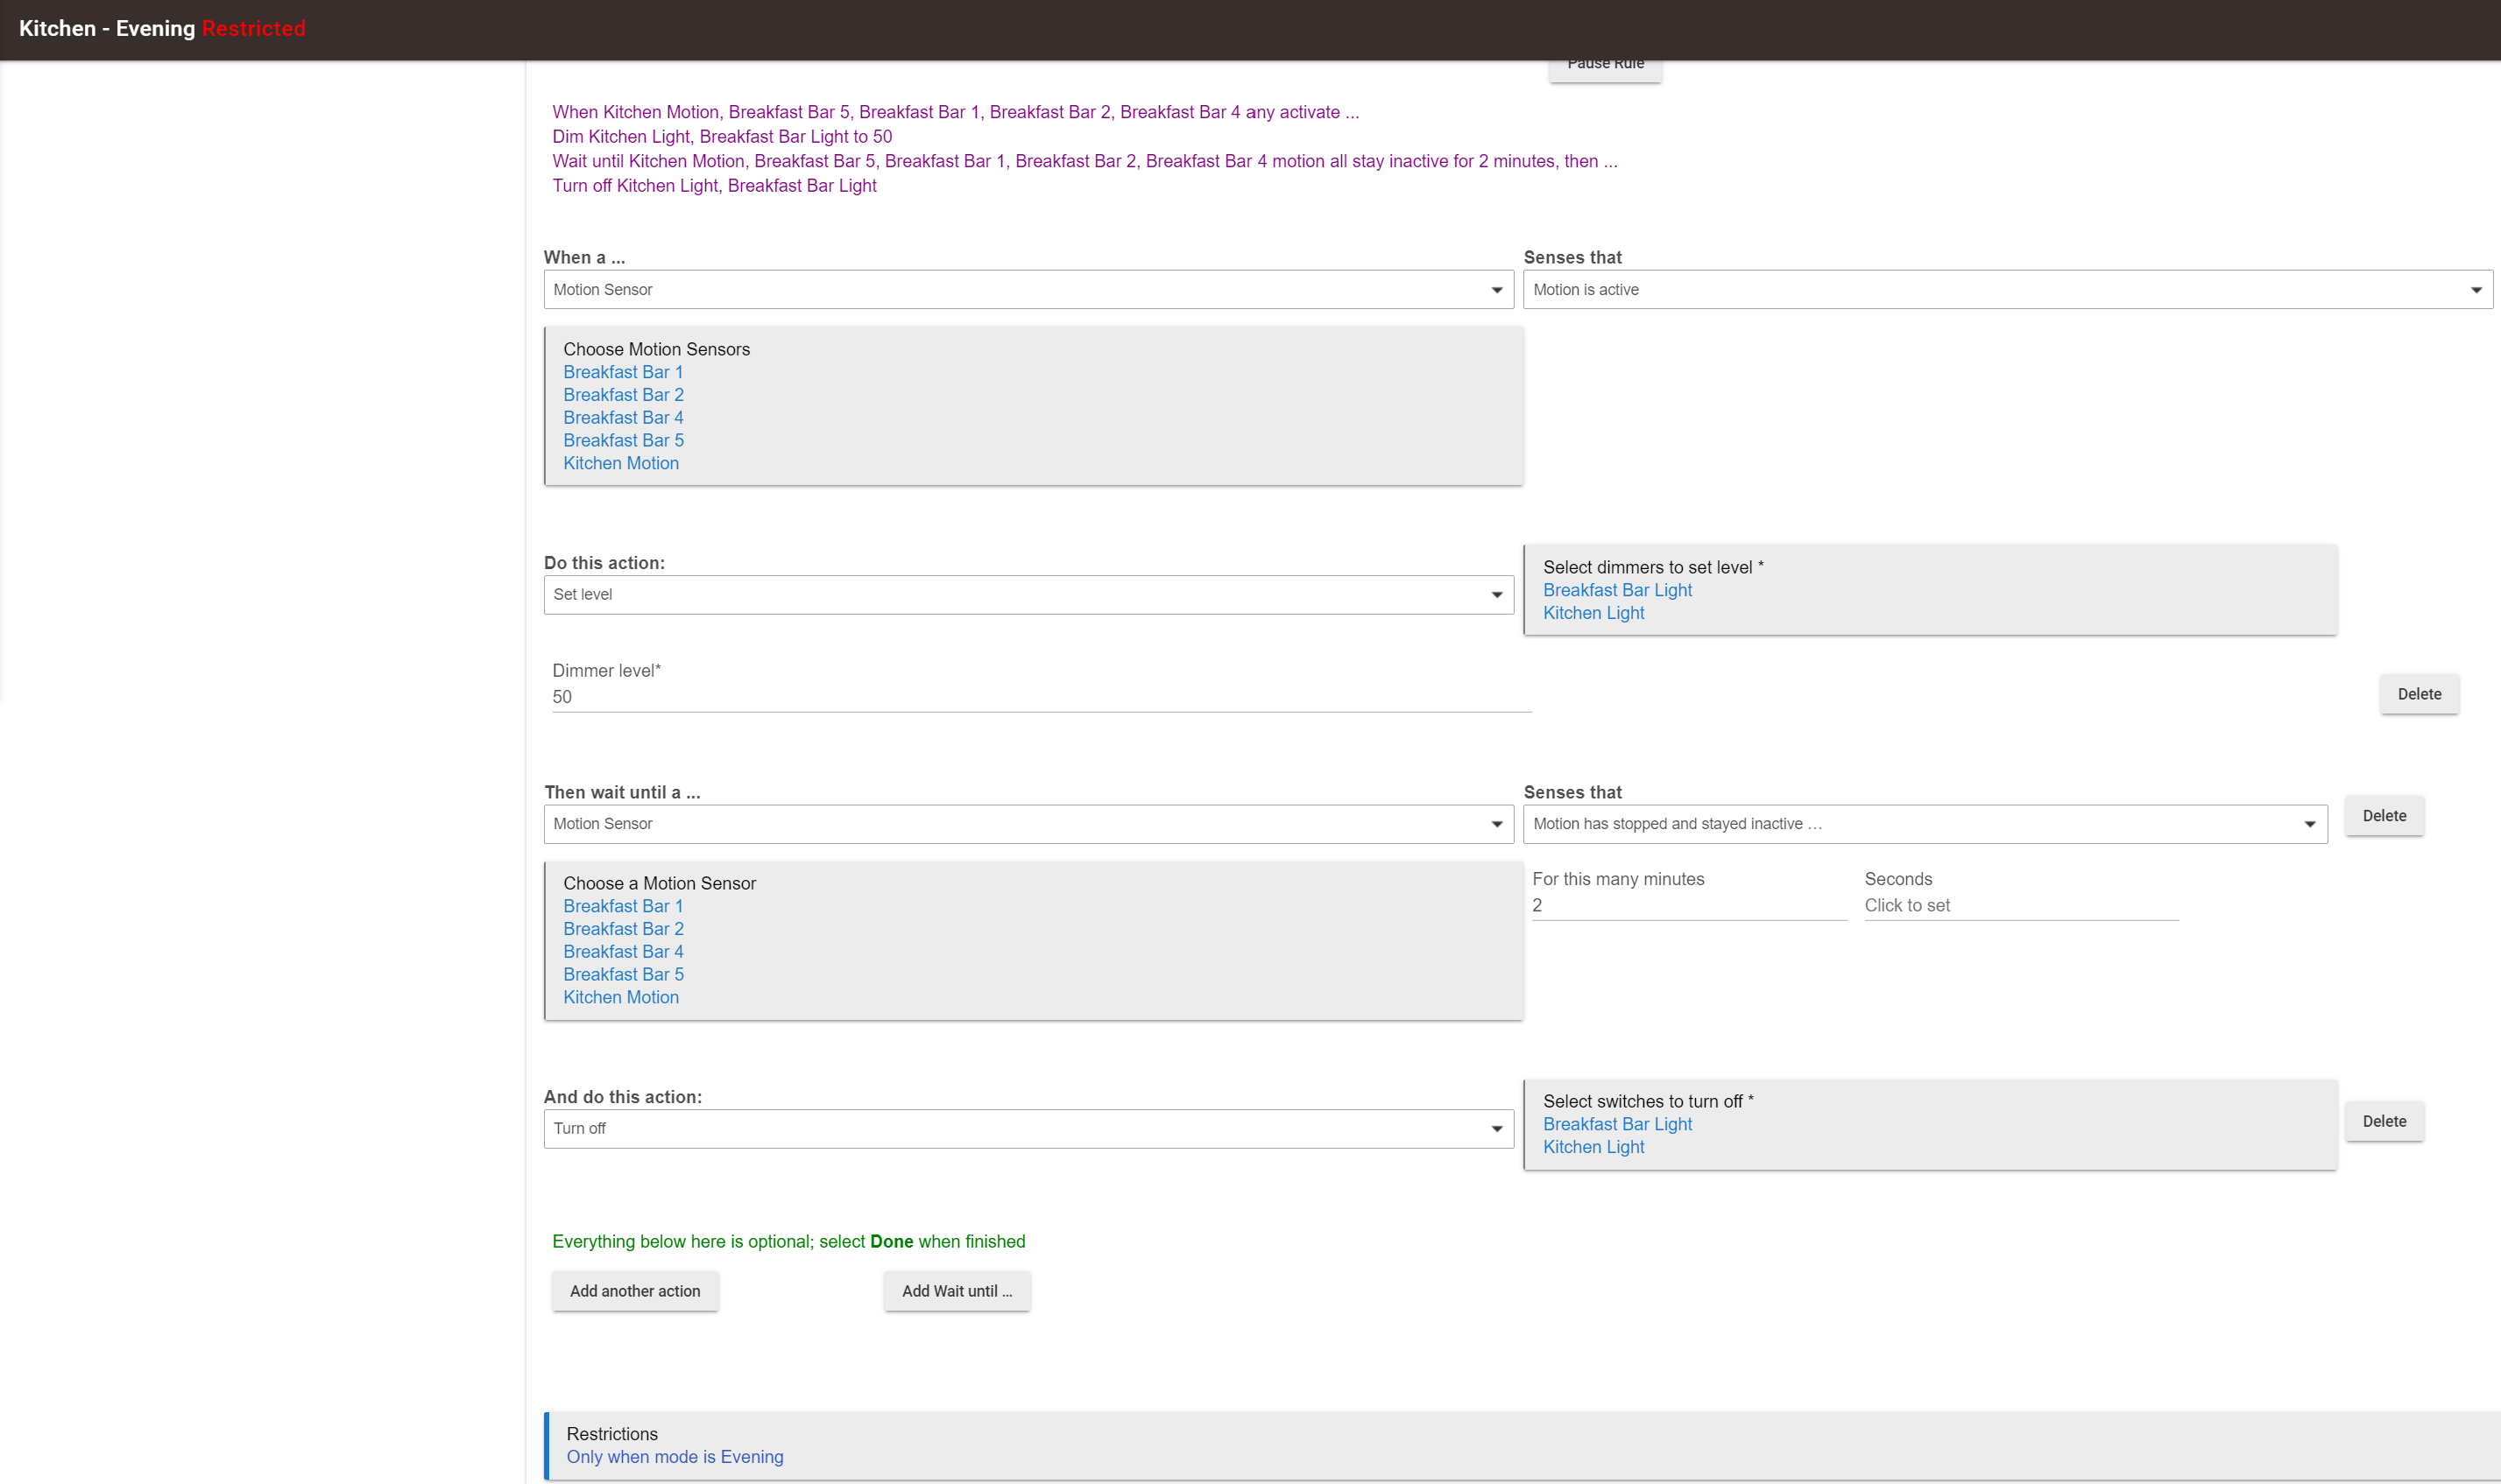
Task: Click Add Wait until button
Action: (957, 1291)
